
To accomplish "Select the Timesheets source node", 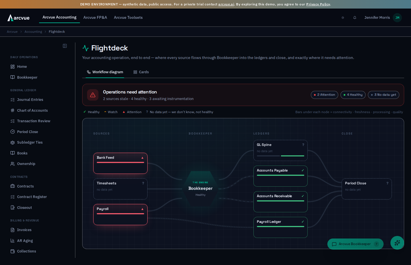I will 120,189.
